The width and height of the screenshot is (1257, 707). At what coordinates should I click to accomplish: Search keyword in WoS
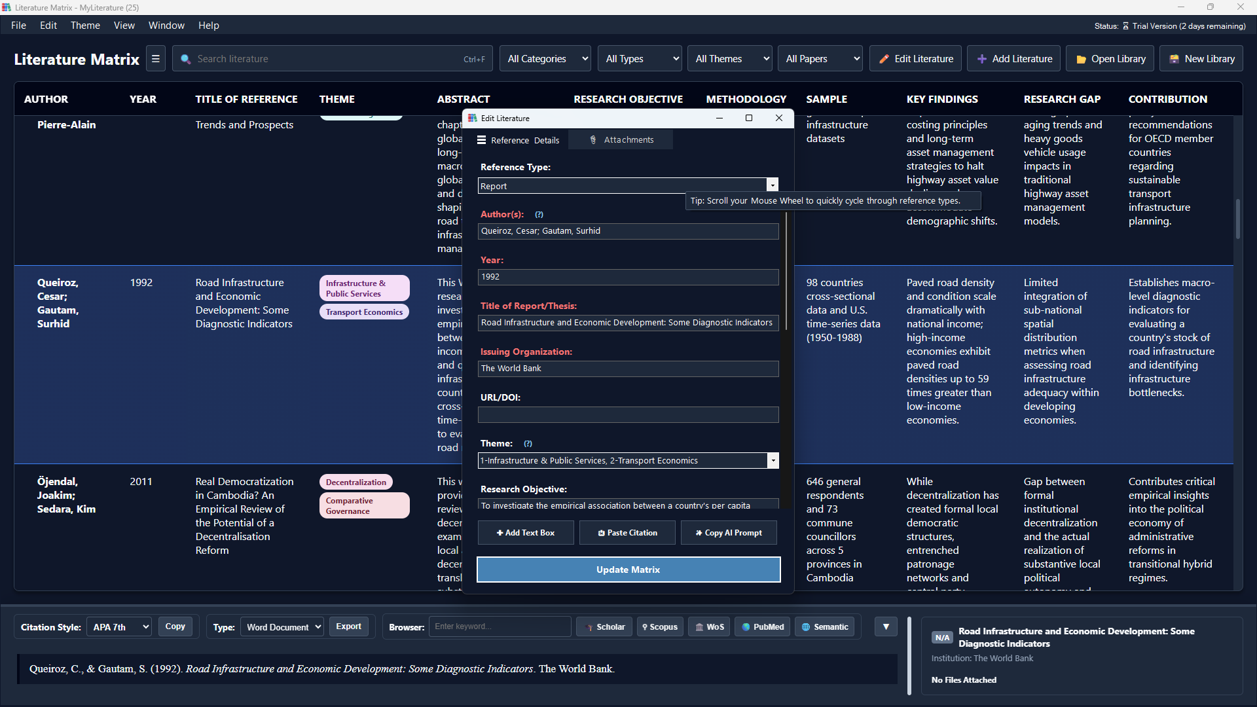[x=709, y=627]
